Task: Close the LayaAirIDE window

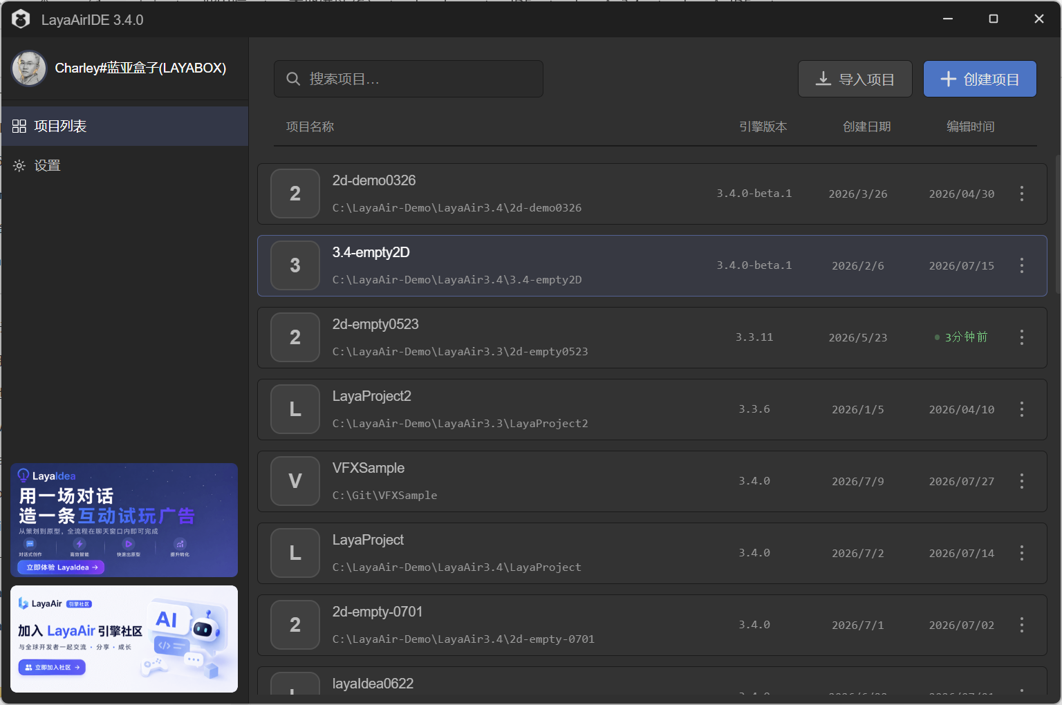Action: click(1039, 19)
